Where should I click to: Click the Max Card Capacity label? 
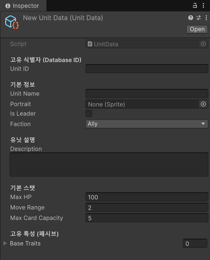[x=37, y=218]
